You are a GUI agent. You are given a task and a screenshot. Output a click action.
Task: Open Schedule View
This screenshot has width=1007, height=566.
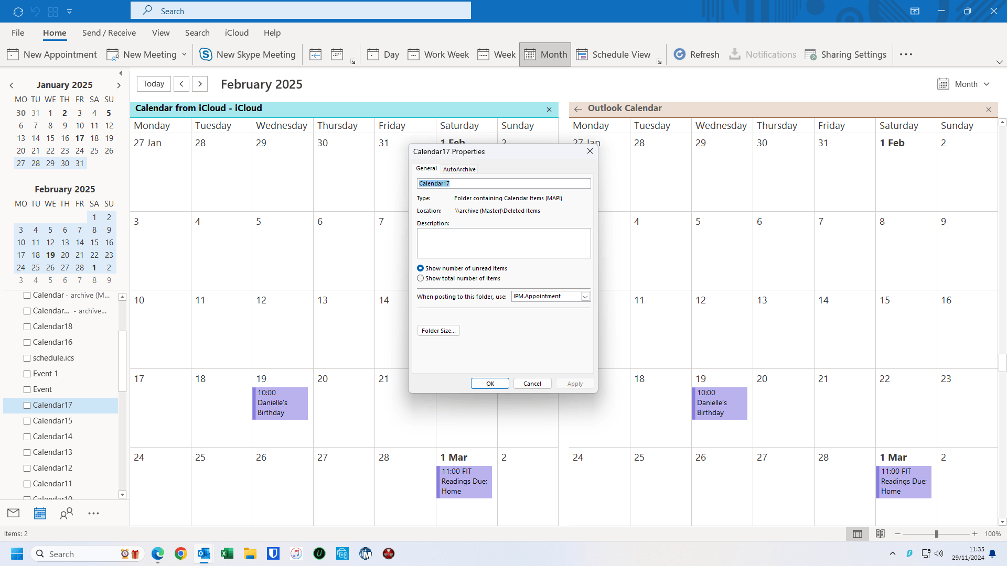tap(613, 55)
